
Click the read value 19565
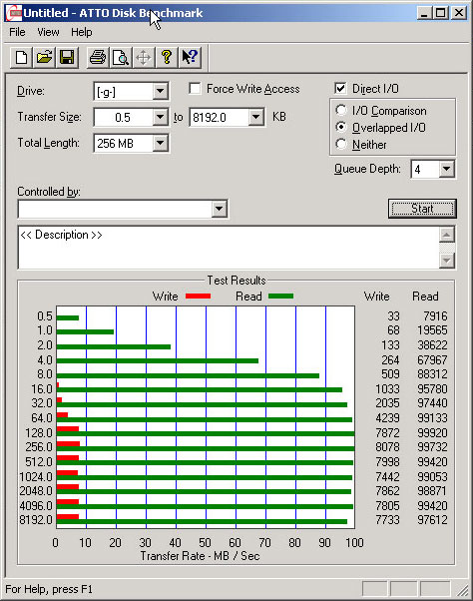432,330
